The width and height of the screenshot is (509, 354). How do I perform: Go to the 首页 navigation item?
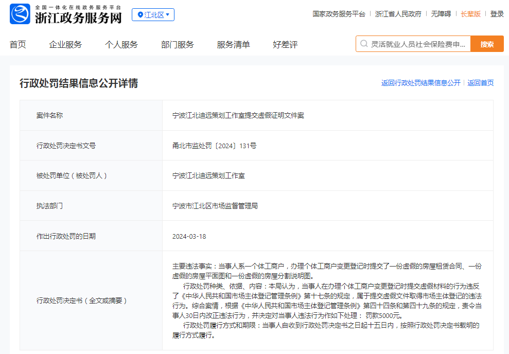17,45
